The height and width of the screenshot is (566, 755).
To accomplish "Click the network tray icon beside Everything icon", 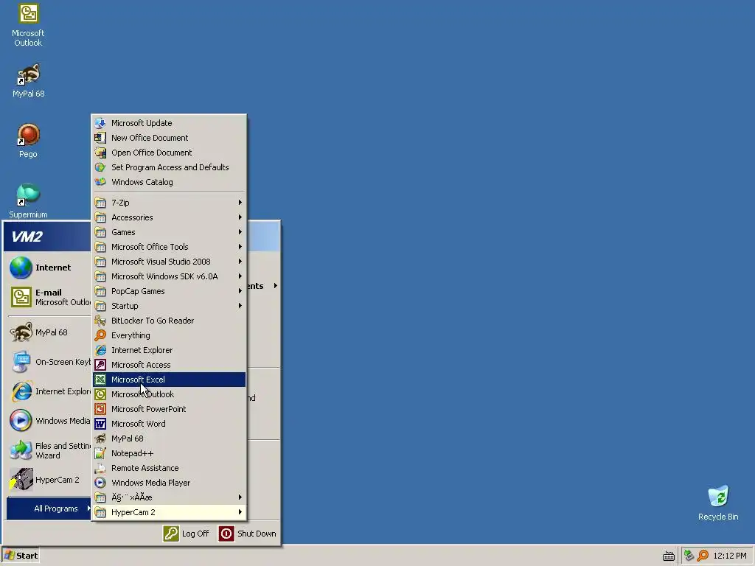I will 689,556.
